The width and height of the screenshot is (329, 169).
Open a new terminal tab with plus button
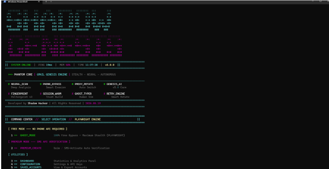pos(46,2)
